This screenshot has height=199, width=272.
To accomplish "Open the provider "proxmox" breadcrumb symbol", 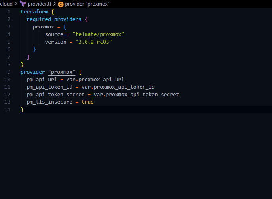I will point(87,4).
